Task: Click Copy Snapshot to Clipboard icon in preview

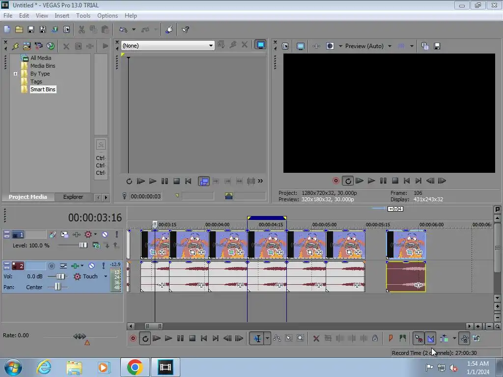Action: click(425, 46)
